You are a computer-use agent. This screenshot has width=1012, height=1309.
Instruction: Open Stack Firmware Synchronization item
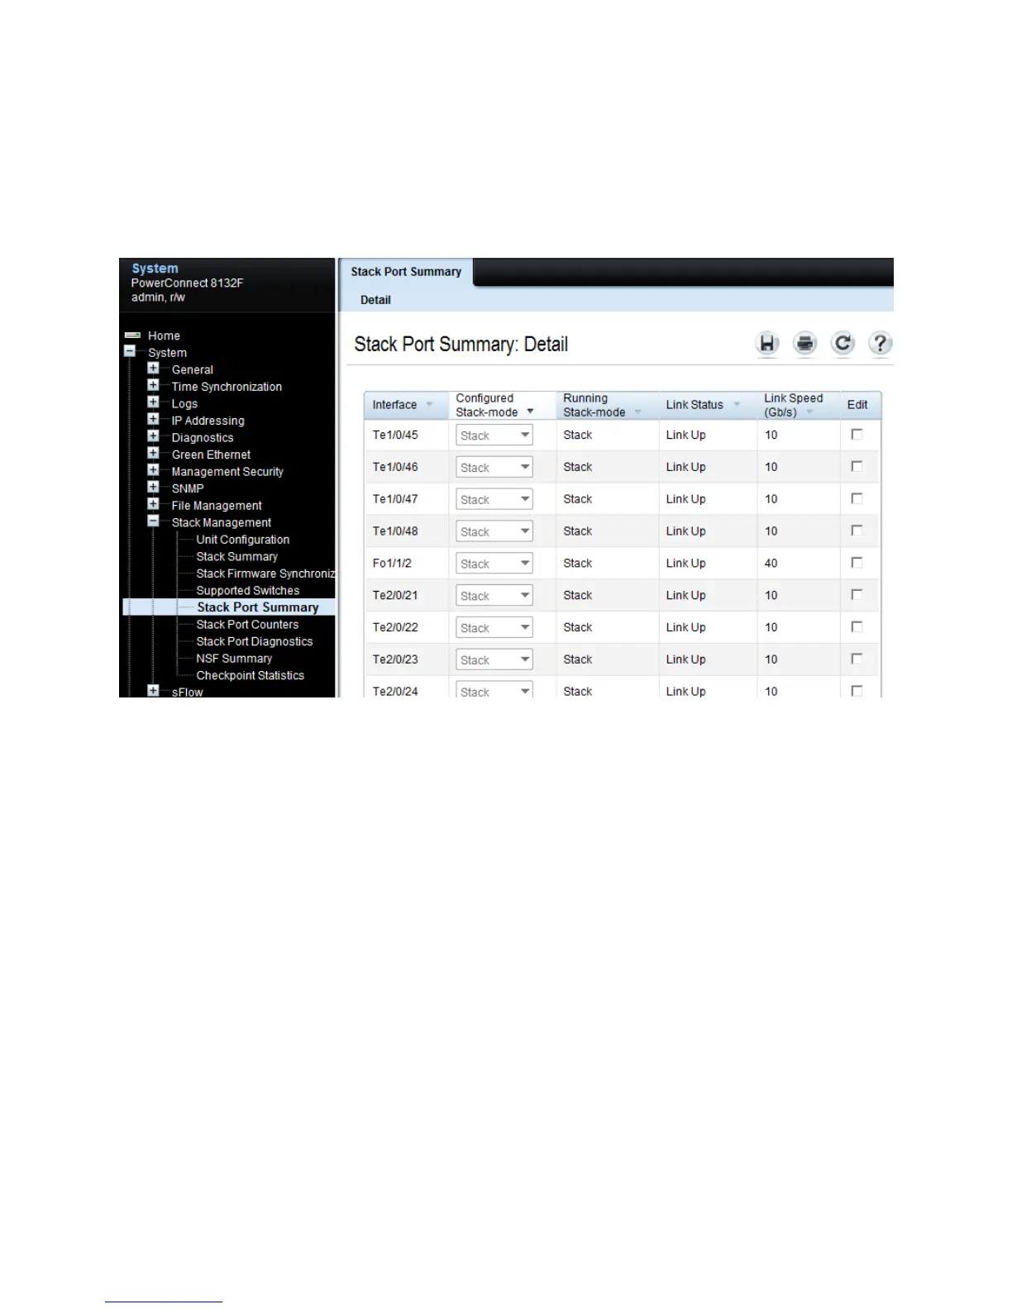(x=265, y=574)
